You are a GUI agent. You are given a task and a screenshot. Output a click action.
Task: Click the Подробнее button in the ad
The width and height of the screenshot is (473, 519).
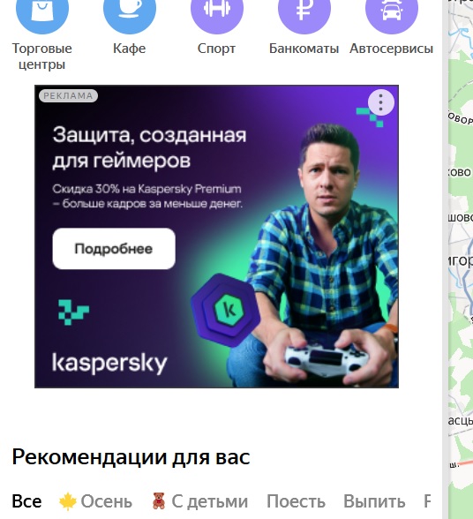tap(114, 249)
